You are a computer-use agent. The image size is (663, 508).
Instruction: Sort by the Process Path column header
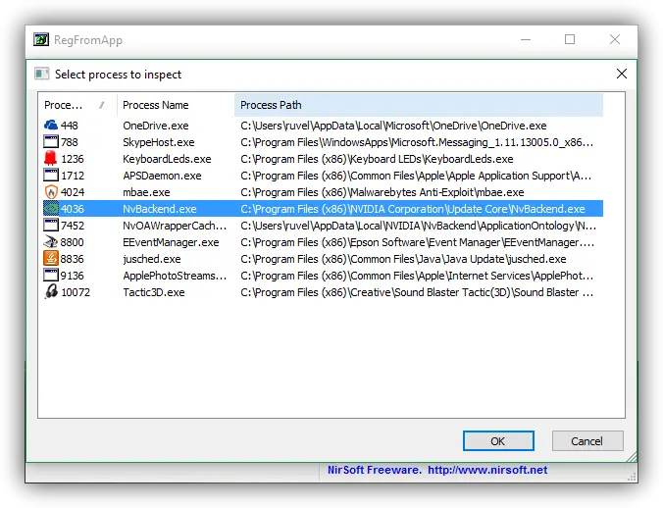pos(419,105)
